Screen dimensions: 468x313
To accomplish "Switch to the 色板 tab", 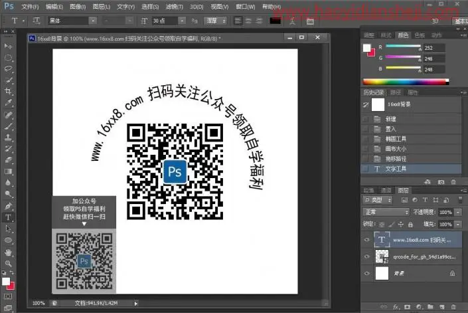I will (x=420, y=35).
